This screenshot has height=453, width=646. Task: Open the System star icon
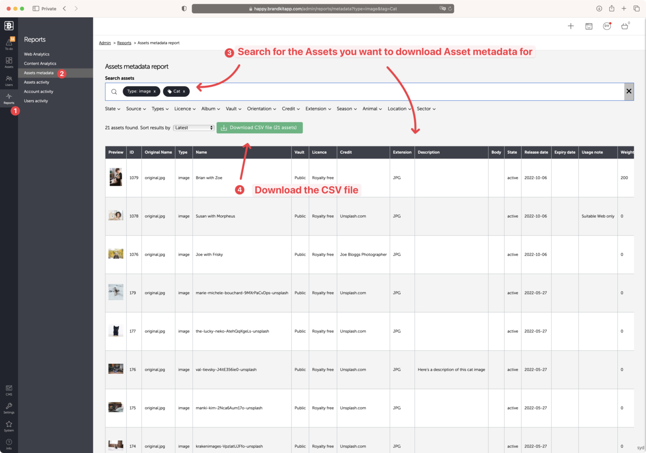tap(9, 426)
